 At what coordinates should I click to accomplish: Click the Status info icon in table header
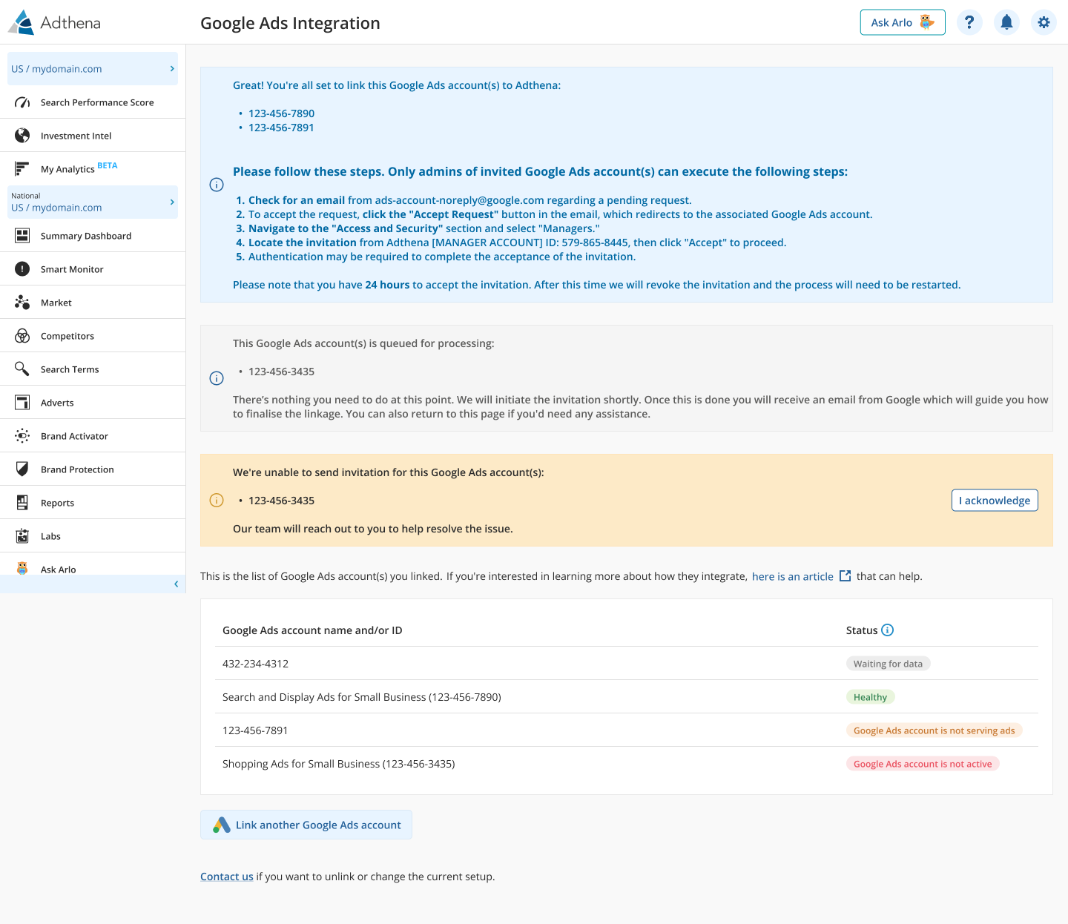coord(887,630)
